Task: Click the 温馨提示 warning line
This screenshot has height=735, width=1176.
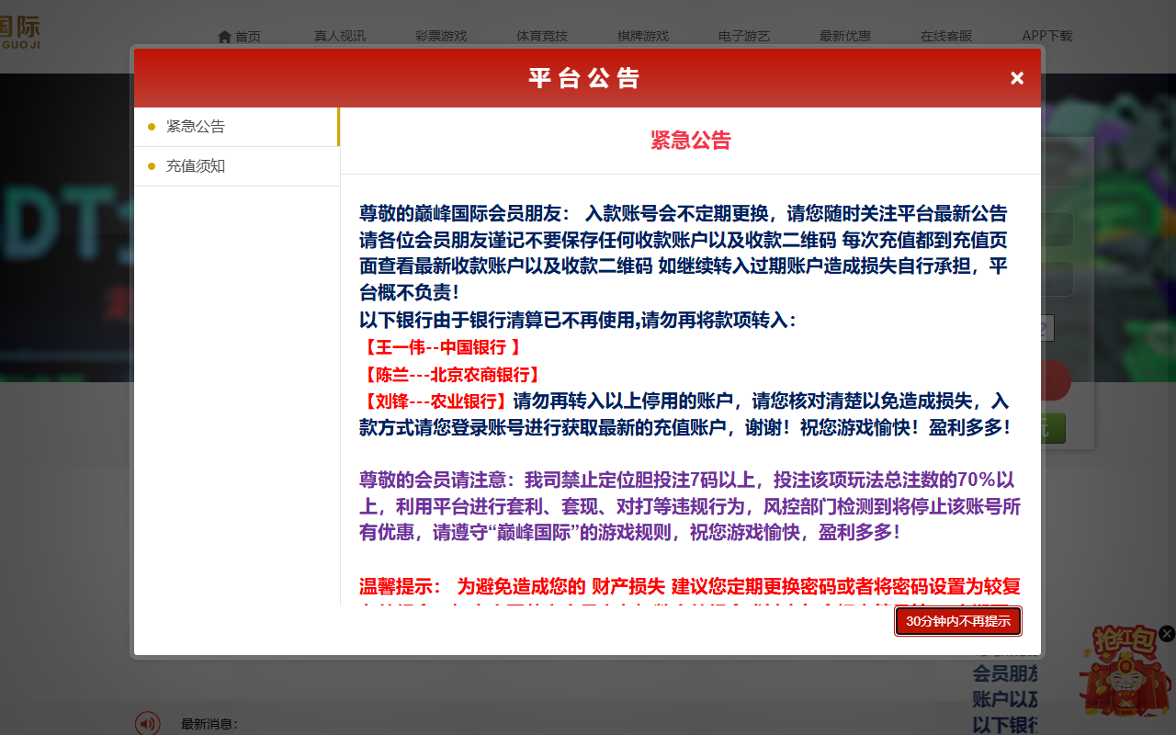Action: 690,586
